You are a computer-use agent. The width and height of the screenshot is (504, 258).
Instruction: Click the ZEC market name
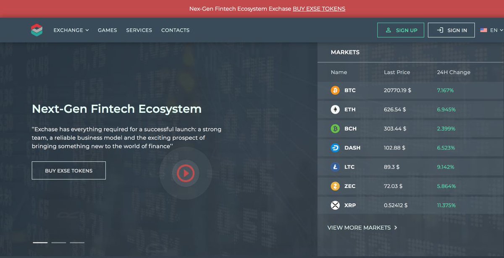pos(350,186)
